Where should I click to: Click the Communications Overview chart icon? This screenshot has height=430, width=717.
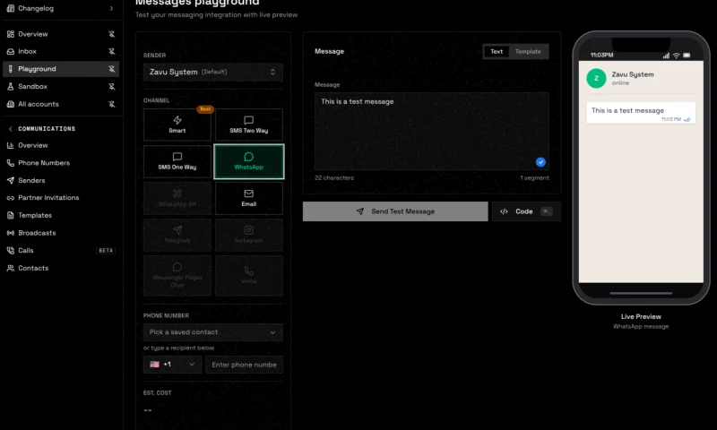[11, 145]
